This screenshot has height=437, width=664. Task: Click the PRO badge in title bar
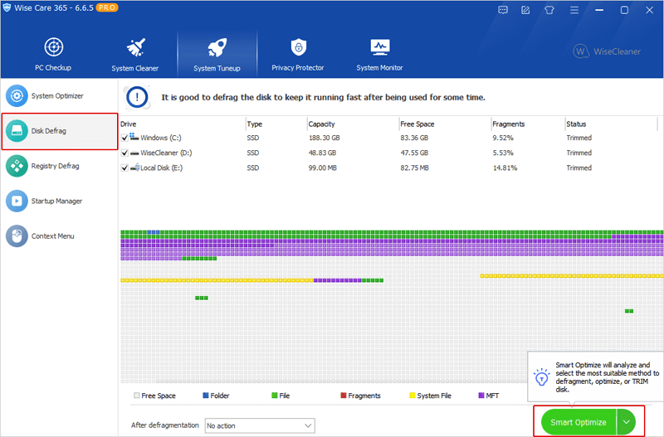pyautogui.click(x=107, y=7)
